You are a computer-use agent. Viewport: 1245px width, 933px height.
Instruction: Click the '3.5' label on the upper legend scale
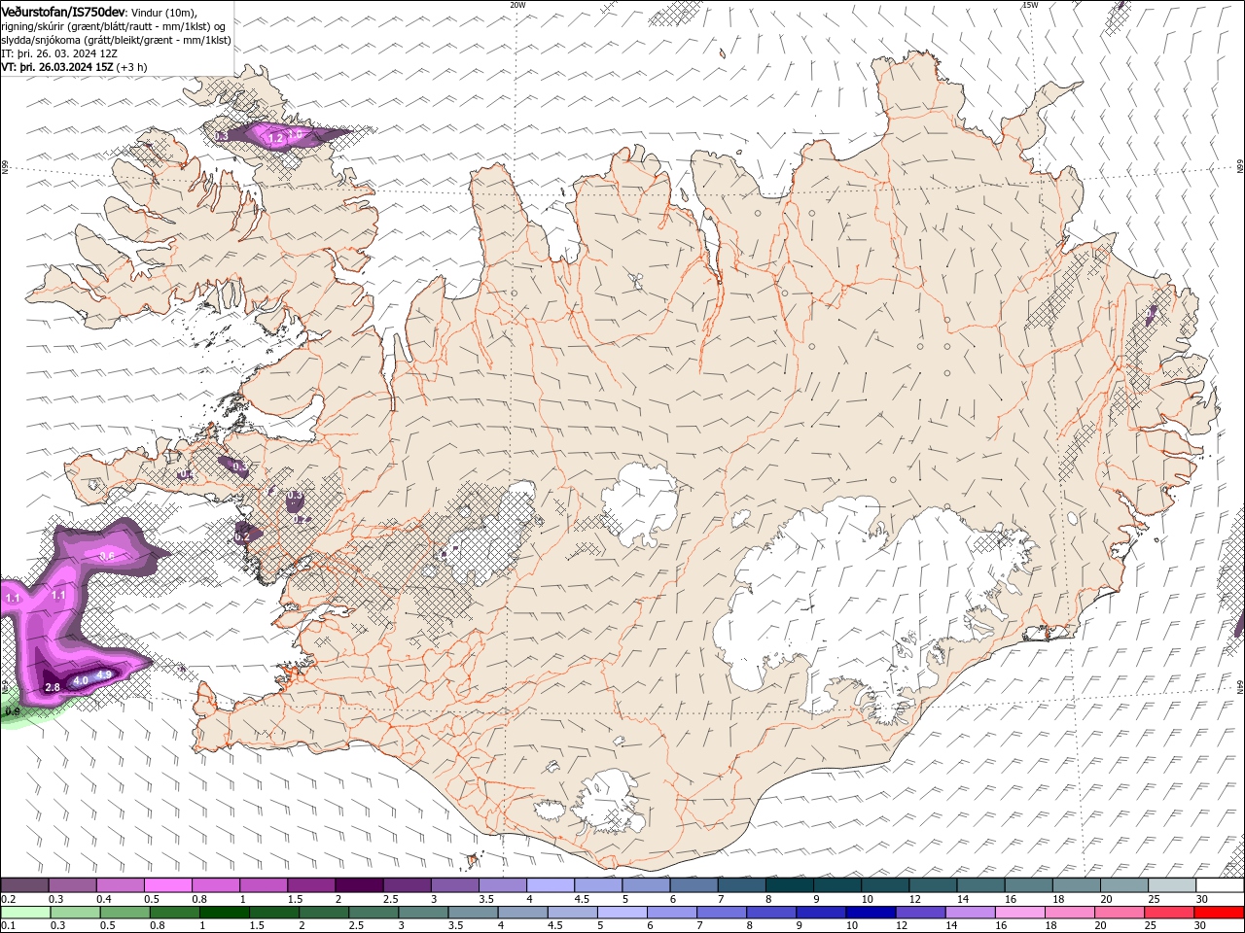point(486,899)
